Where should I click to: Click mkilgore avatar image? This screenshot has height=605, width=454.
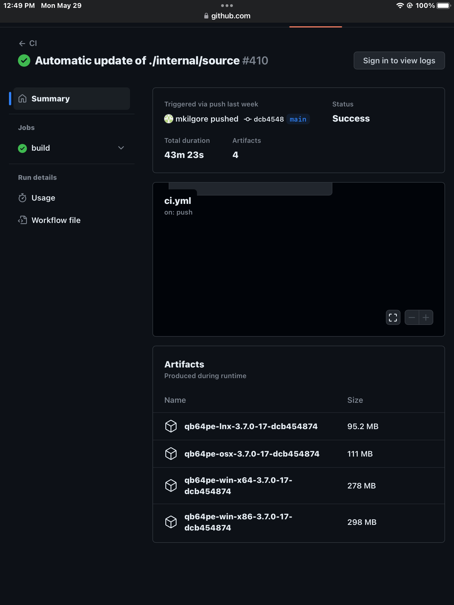pyautogui.click(x=169, y=119)
